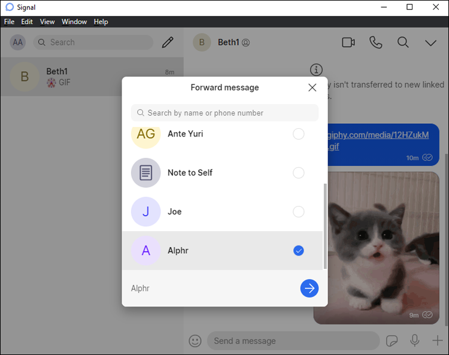Click the GIF preview text under Beth1
The width and height of the screenshot is (449, 355).
65,83
